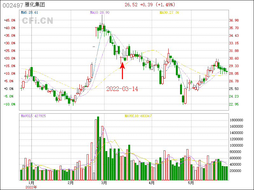The height and width of the screenshot is (190, 254).
Task: Click the 31.88 price axis label
Action: [x=234, y=51]
